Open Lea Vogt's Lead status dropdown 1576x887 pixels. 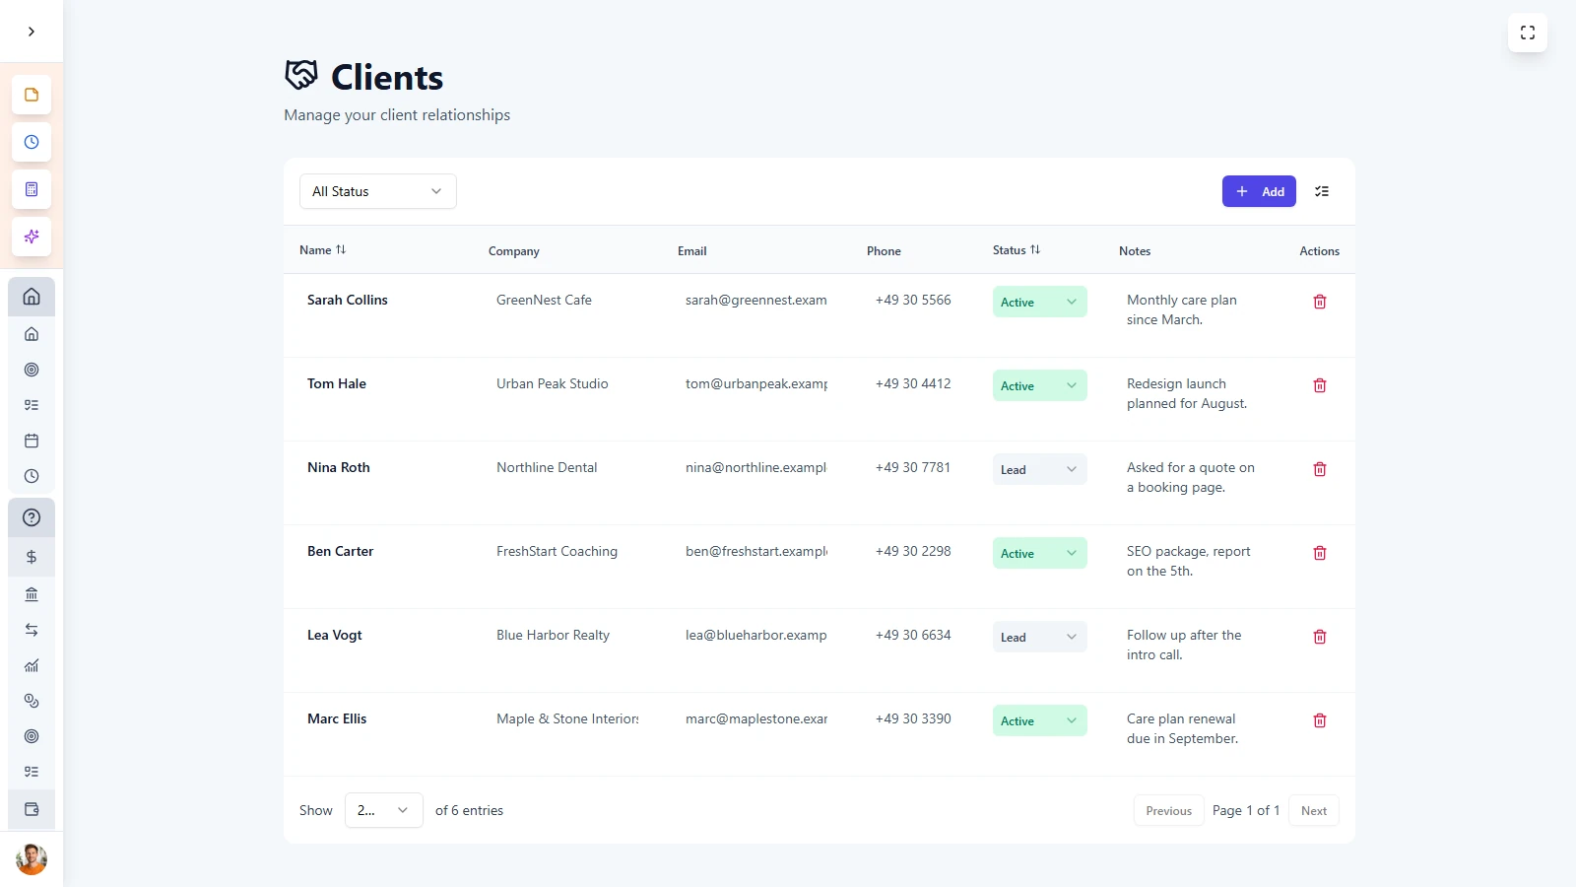[x=1040, y=637]
